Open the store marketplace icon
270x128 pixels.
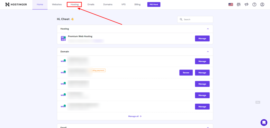pyautogui.click(x=239, y=4)
